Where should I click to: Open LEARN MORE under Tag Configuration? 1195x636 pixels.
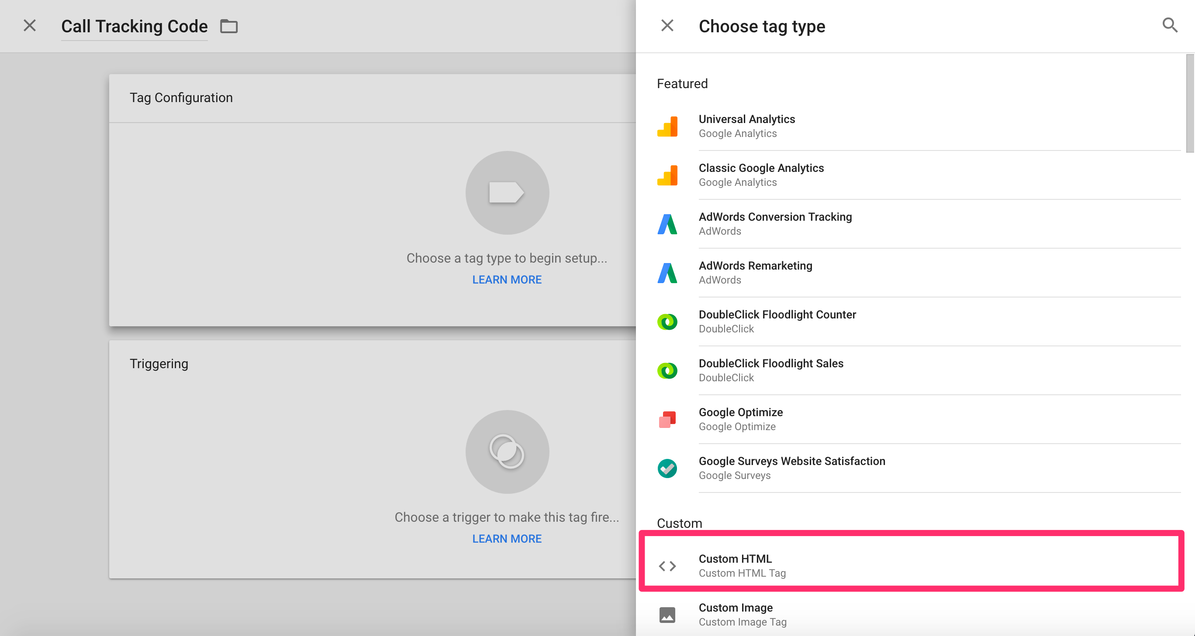(x=507, y=280)
